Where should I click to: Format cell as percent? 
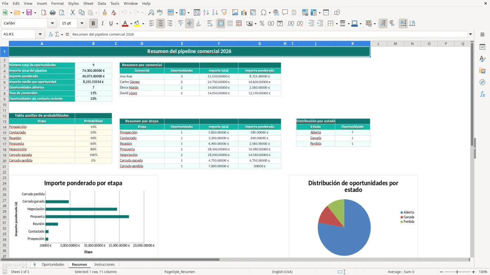pos(262,24)
